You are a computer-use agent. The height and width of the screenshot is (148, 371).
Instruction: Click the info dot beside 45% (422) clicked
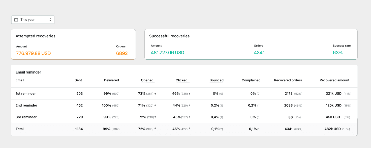(190, 129)
